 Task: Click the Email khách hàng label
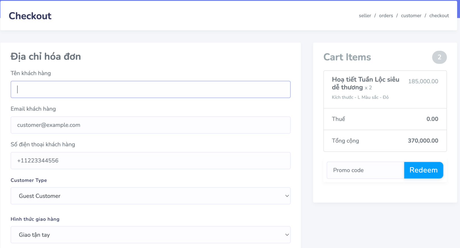point(33,109)
